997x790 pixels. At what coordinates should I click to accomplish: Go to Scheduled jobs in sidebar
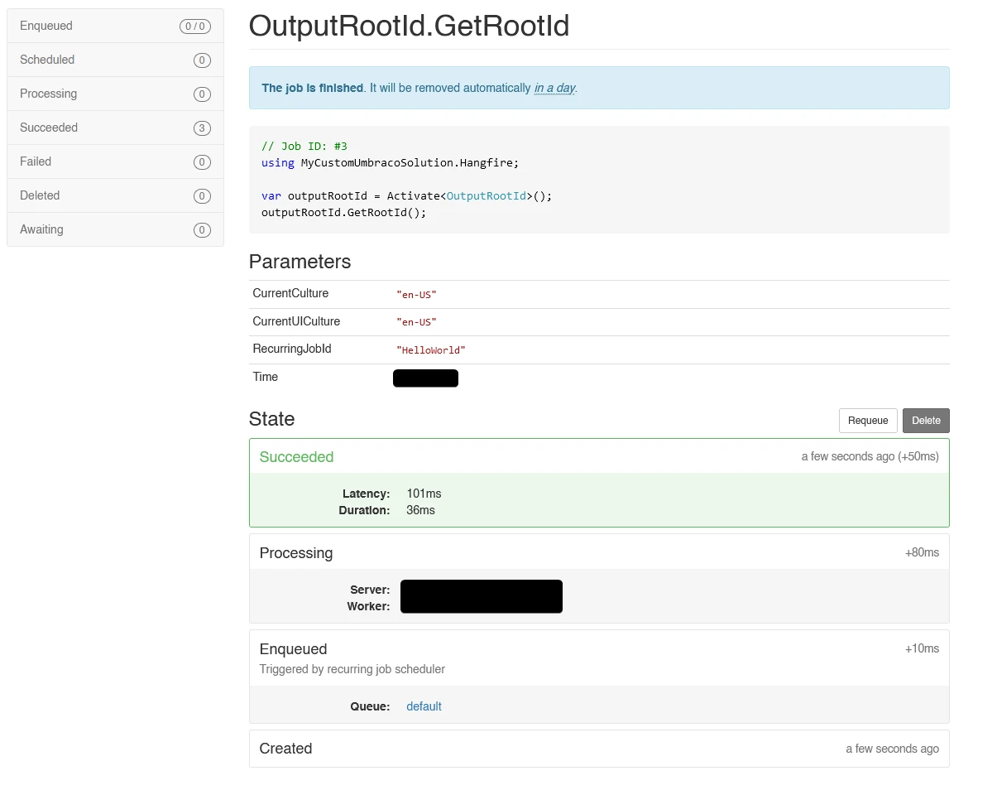pos(47,60)
